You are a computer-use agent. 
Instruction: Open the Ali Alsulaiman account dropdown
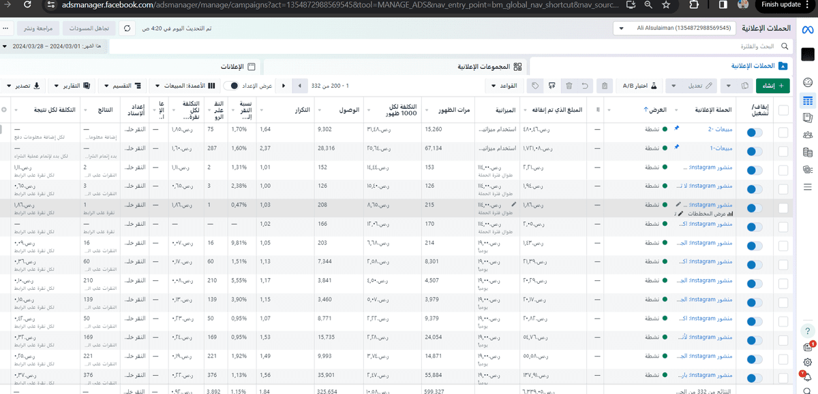click(675, 29)
